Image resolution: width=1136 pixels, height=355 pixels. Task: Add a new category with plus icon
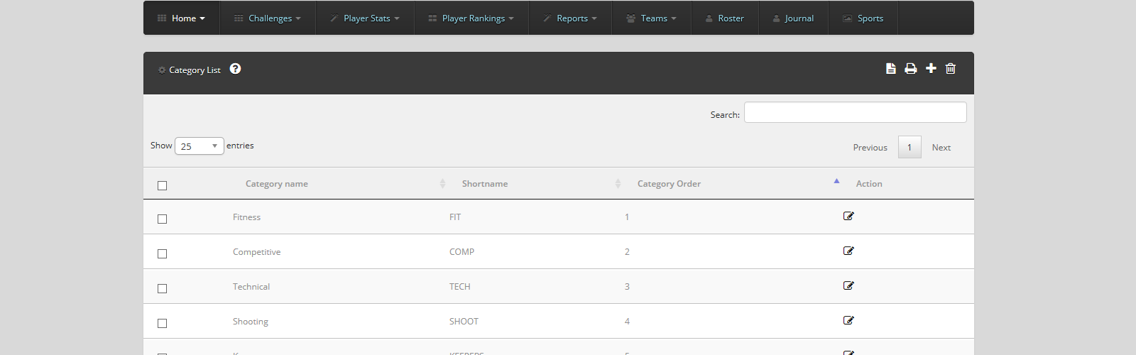tap(931, 68)
